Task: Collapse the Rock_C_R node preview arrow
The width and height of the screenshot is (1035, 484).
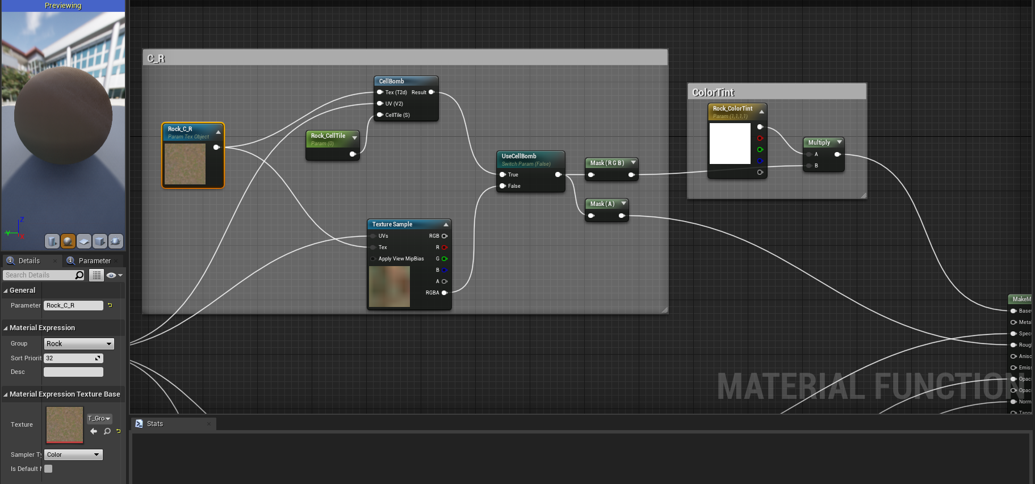Action: pos(218,132)
